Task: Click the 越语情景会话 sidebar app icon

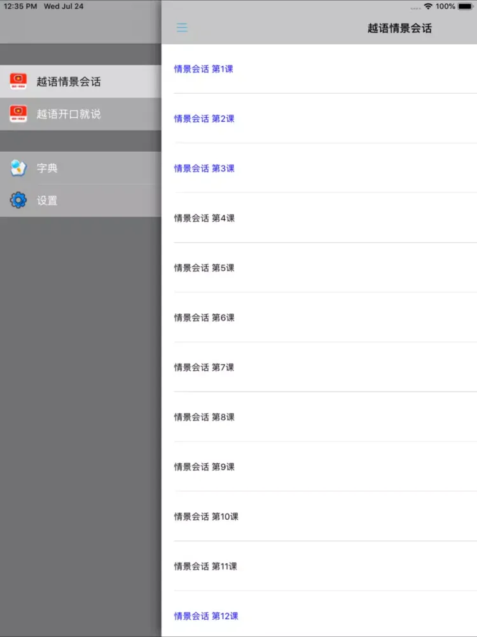Action: (x=18, y=82)
